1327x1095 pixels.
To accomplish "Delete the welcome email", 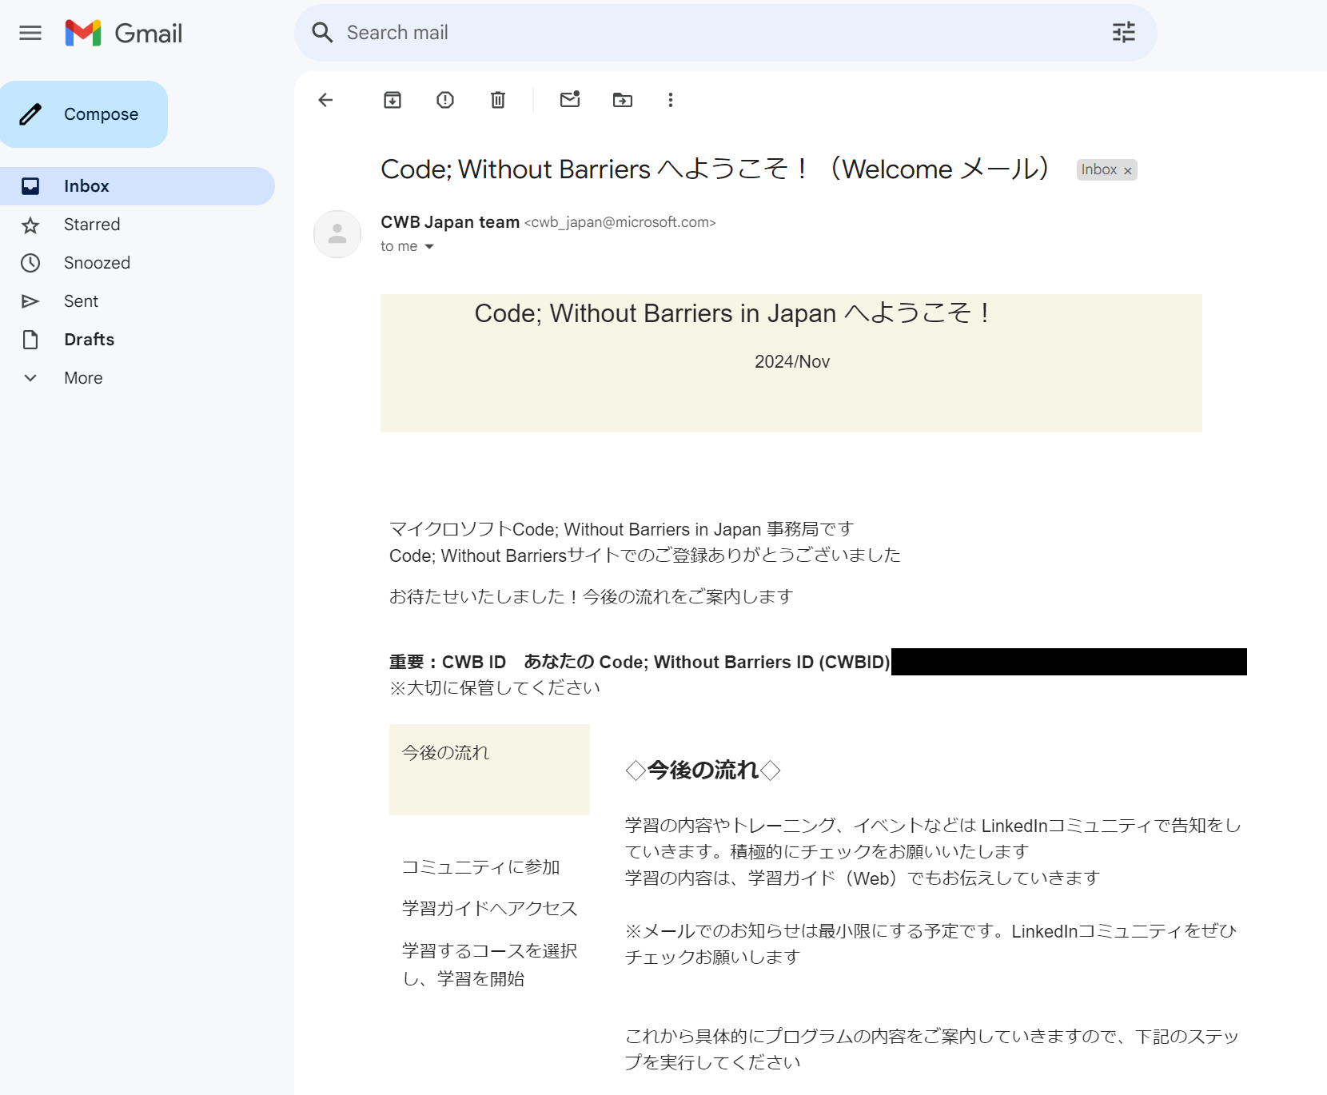I will tap(497, 100).
